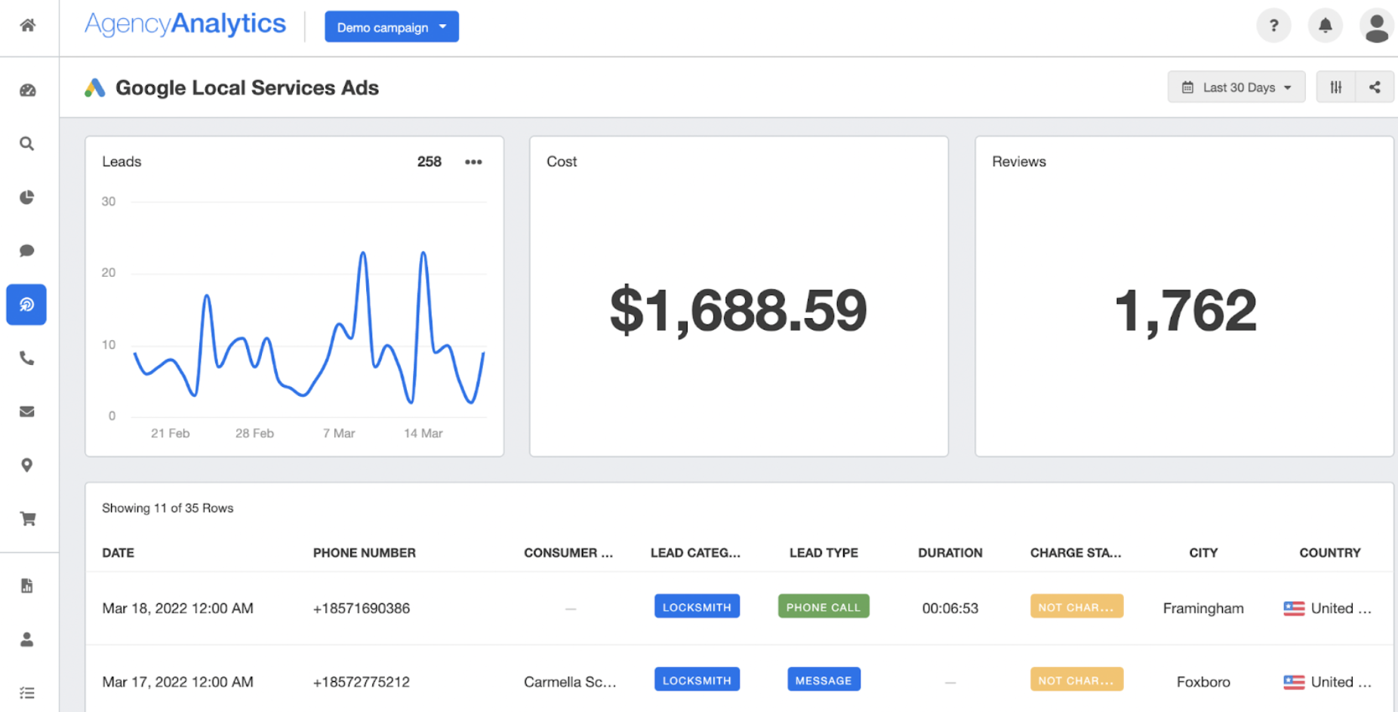Open the reports document icon
1398x712 pixels.
(27, 586)
